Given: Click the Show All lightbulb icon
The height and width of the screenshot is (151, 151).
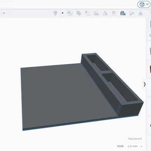Looking at the screenshot, I should click(55, 13).
